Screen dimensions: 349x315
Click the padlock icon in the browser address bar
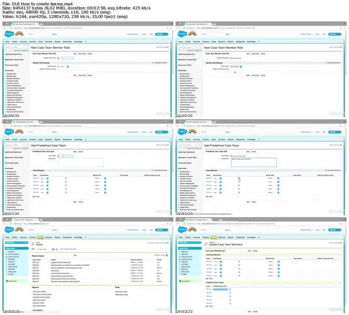(14, 28)
